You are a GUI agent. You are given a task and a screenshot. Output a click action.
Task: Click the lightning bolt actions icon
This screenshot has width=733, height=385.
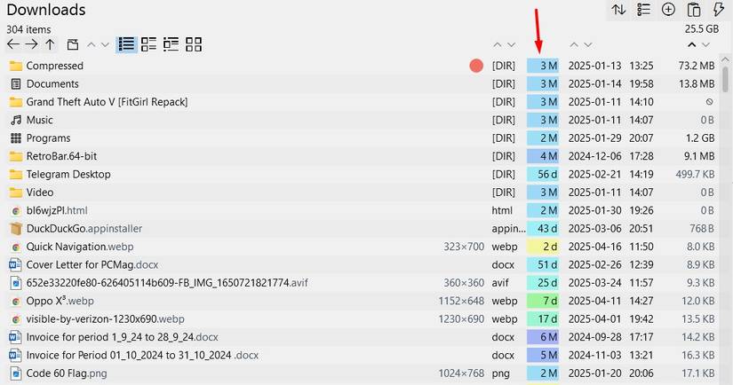coord(718,10)
